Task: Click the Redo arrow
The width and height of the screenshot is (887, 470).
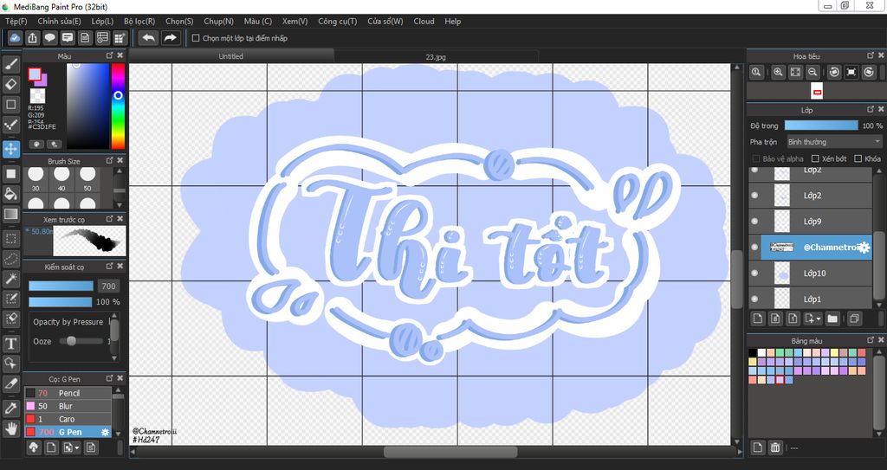Action: (170, 38)
